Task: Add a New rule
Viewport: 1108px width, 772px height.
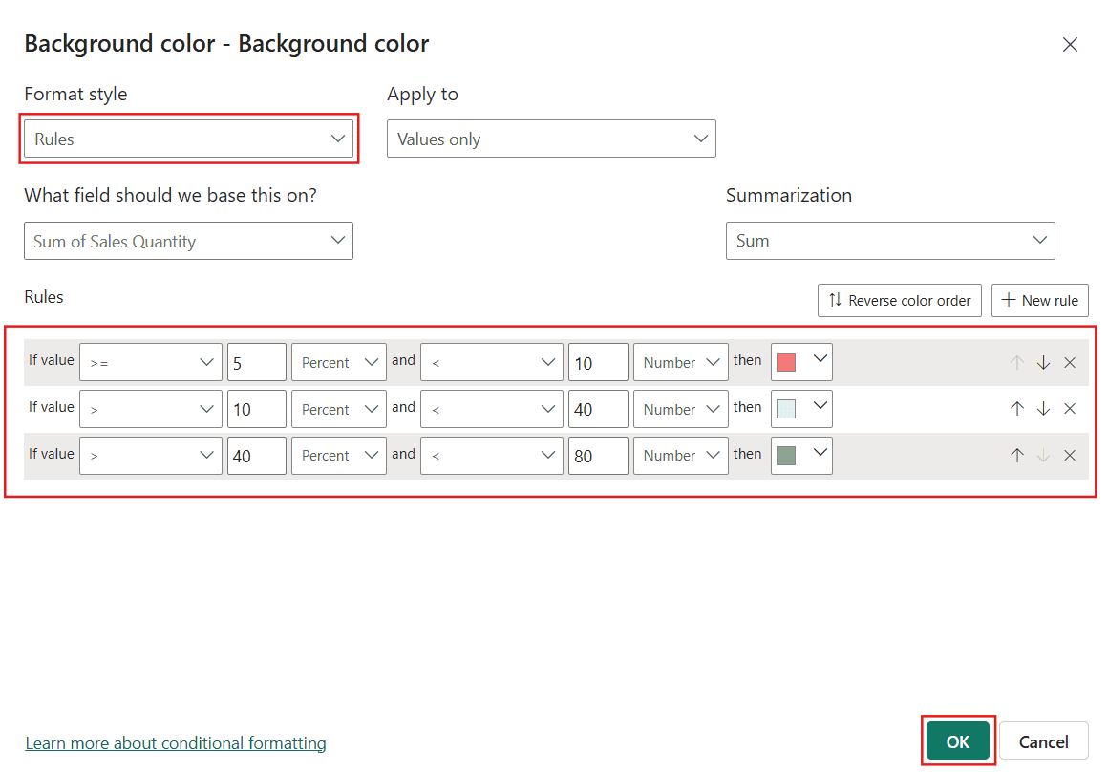Action: pos(1039,300)
